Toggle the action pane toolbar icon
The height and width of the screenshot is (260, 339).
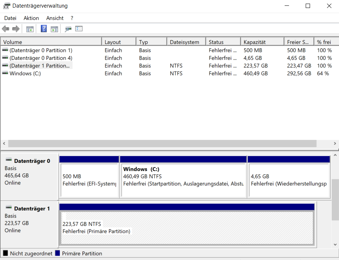click(54, 29)
